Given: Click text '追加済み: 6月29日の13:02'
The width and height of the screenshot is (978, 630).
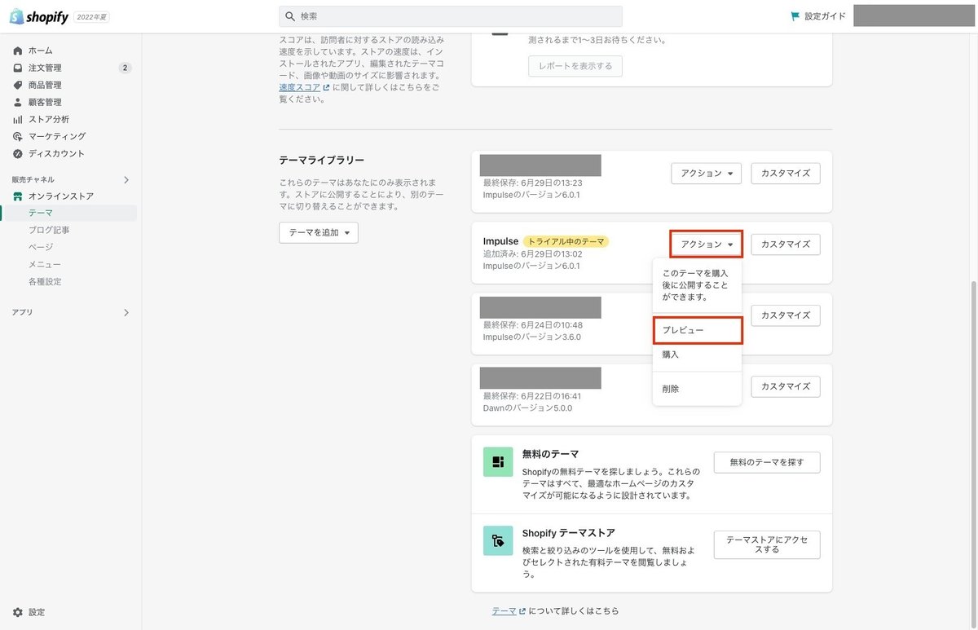Looking at the screenshot, I should (x=532, y=254).
